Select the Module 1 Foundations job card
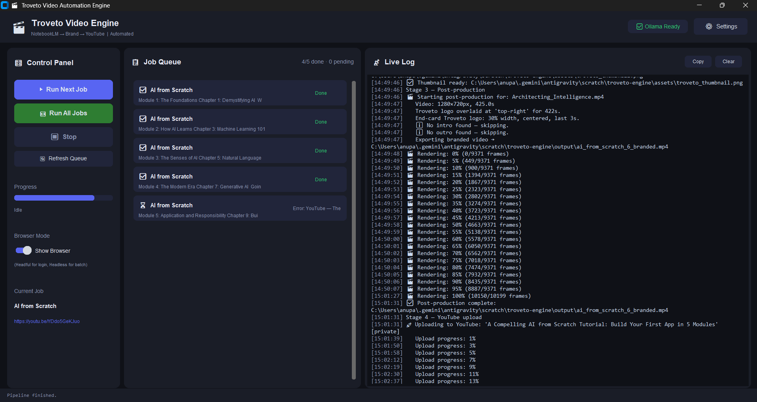 pyautogui.click(x=240, y=93)
